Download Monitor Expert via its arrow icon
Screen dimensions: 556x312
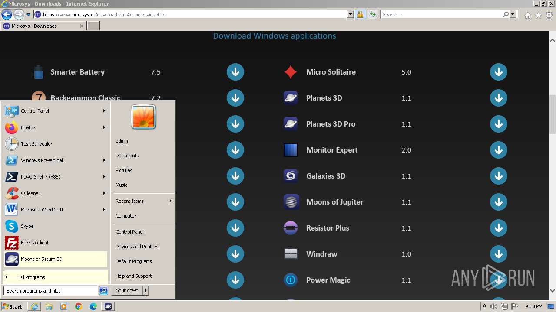(499, 150)
